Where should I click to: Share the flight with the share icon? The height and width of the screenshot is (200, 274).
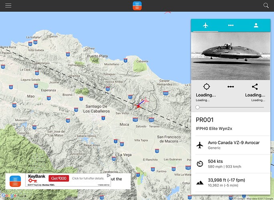pyautogui.click(x=255, y=86)
